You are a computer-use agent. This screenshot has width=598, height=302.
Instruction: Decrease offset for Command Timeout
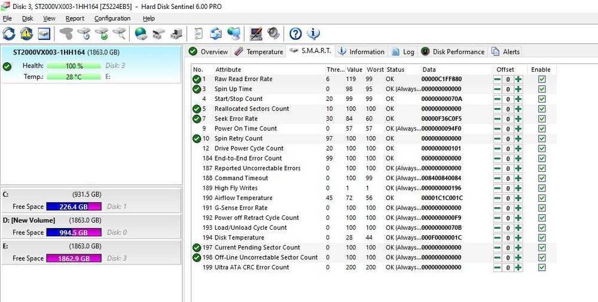click(498, 178)
